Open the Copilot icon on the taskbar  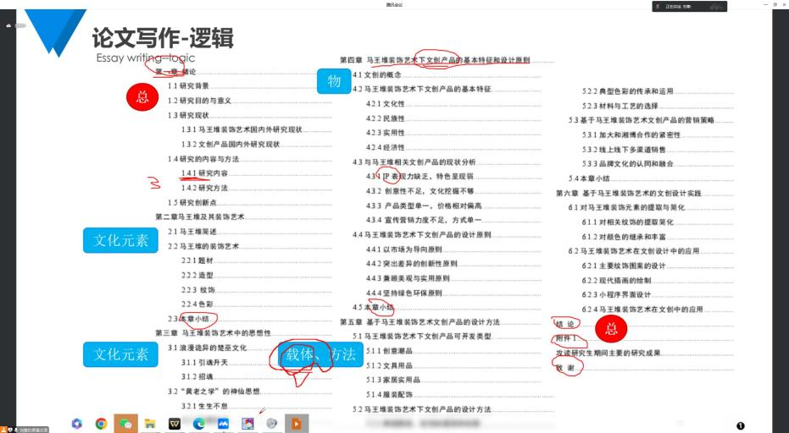[x=76, y=423]
